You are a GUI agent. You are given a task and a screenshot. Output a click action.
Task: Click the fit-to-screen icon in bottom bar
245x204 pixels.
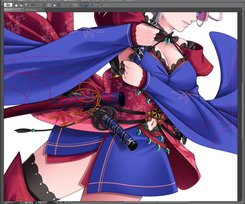coord(34,203)
